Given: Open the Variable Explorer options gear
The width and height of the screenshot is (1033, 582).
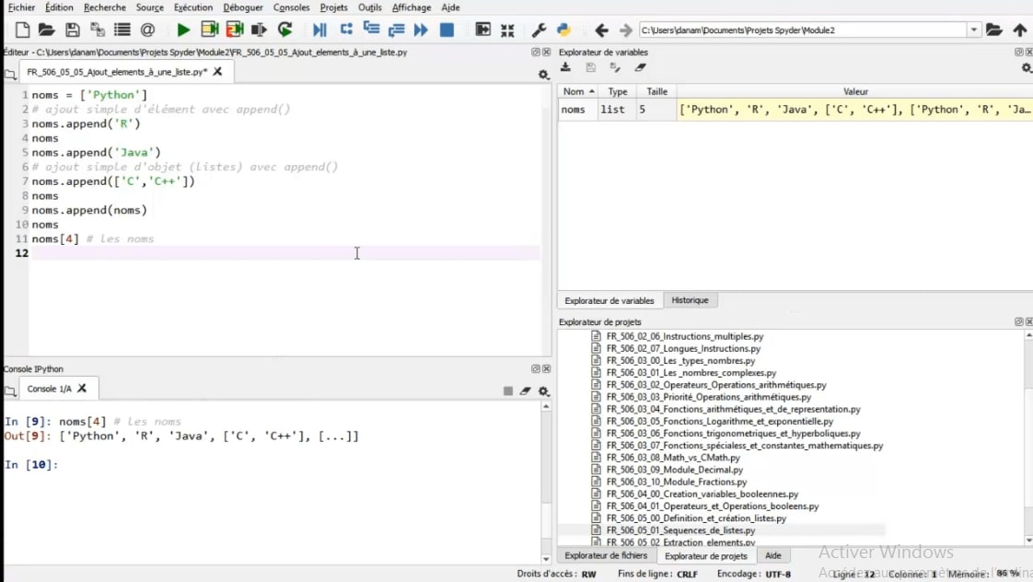Looking at the screenshot, I should coord(1026,69).
